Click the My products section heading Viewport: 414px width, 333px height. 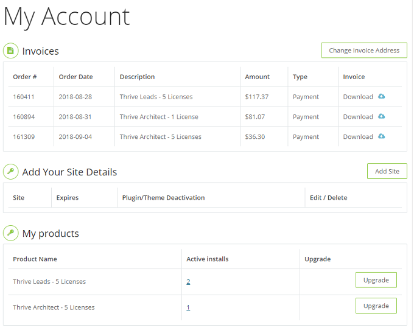point(51,234)
